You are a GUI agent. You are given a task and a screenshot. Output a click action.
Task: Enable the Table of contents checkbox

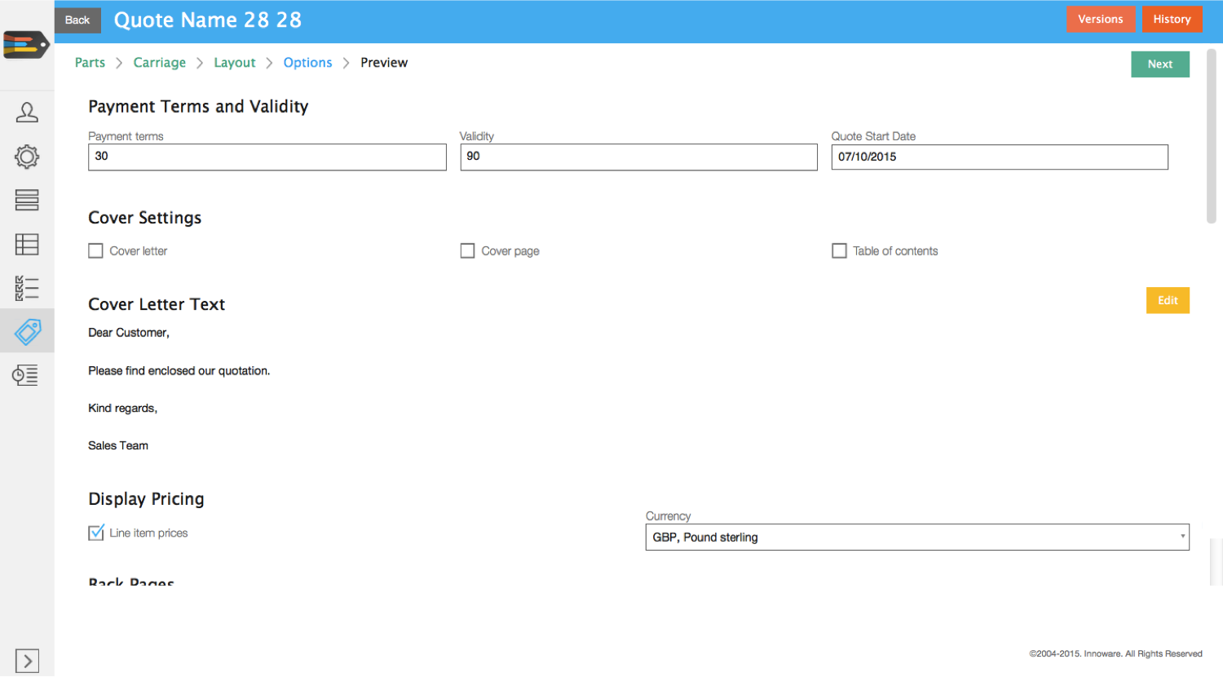(x=839, y=251)
